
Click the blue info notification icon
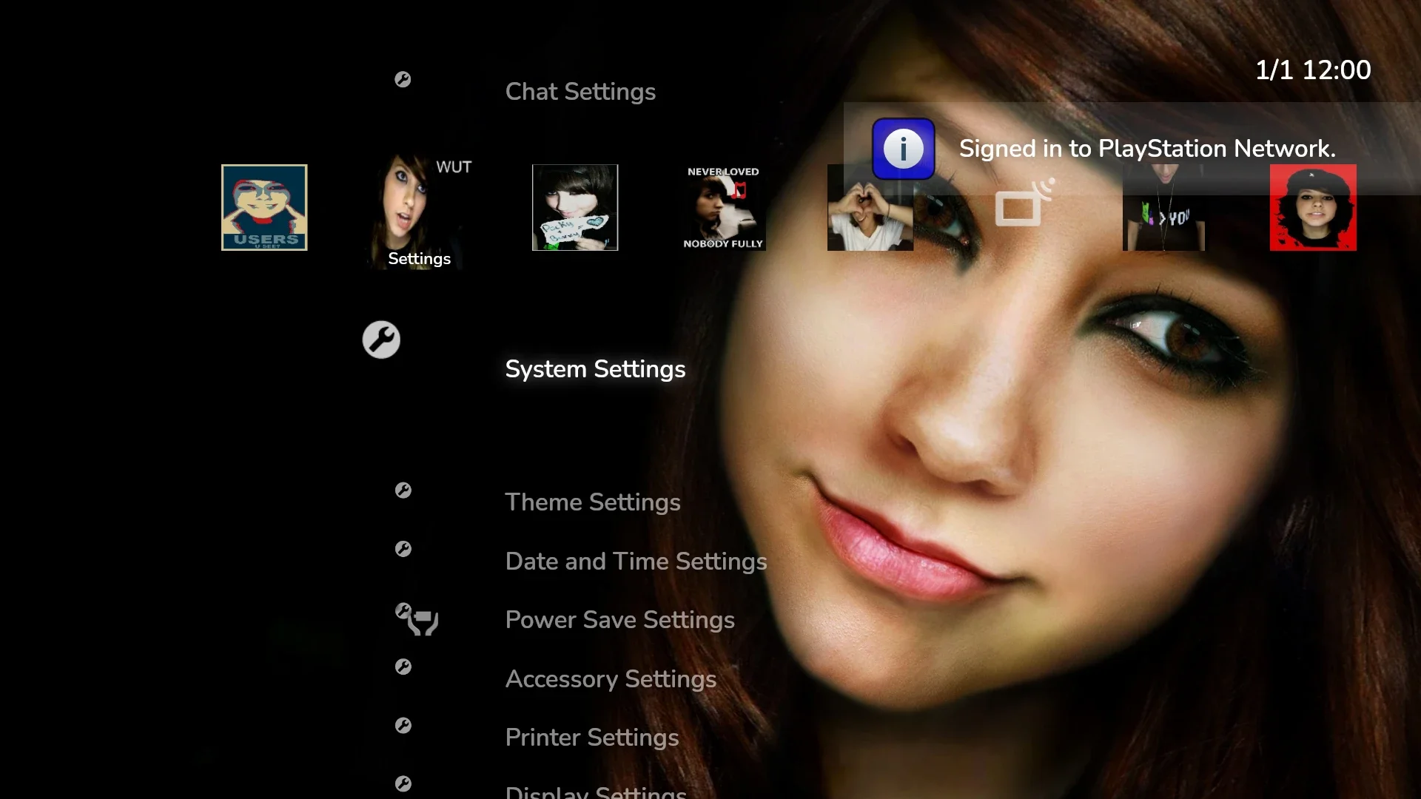(x=903, y=149)
